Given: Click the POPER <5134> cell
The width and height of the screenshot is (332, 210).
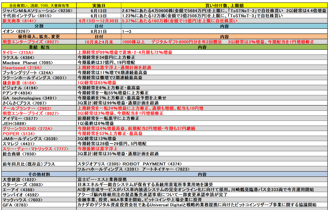Looking at the screenshot, I should [x=39, y=134].
